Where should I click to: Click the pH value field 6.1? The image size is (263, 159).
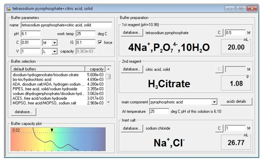click(x=31, y=34)
